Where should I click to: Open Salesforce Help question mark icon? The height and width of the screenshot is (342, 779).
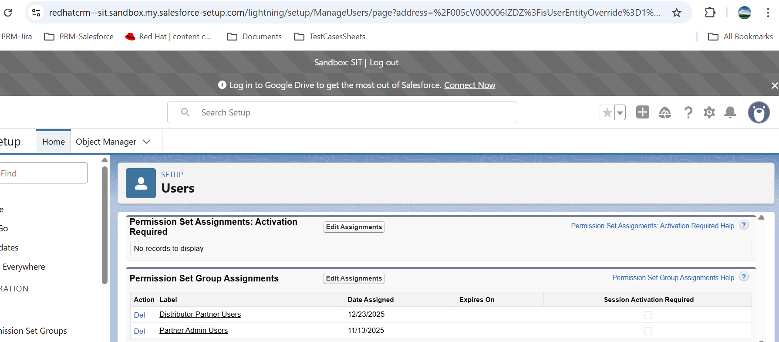(688, 113)
